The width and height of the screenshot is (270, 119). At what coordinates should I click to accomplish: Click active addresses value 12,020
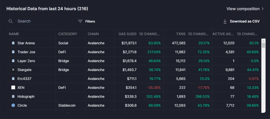tap(229, 43)
